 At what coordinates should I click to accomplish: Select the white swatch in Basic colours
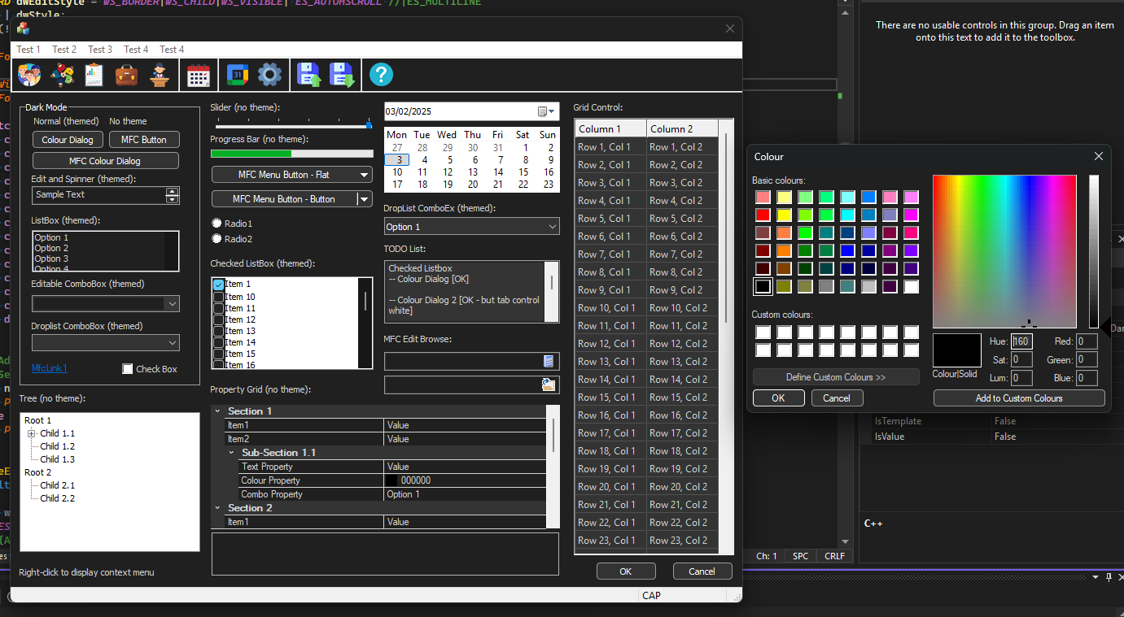point(911,286)
